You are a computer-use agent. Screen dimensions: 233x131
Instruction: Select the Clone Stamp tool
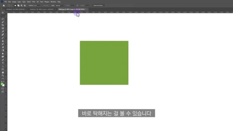point(3,41)
